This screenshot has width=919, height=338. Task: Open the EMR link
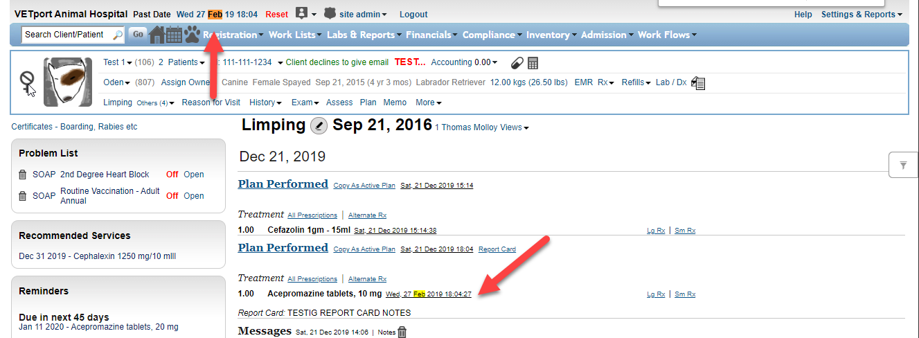click(x=584, y=82)
